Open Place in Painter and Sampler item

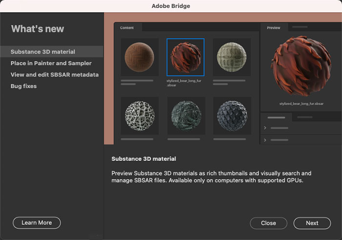pyautogui.click(x=51, y=63)
